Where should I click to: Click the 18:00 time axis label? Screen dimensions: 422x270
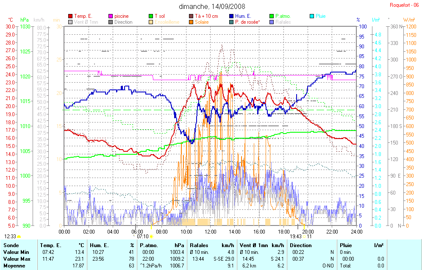tap(284, 232)
